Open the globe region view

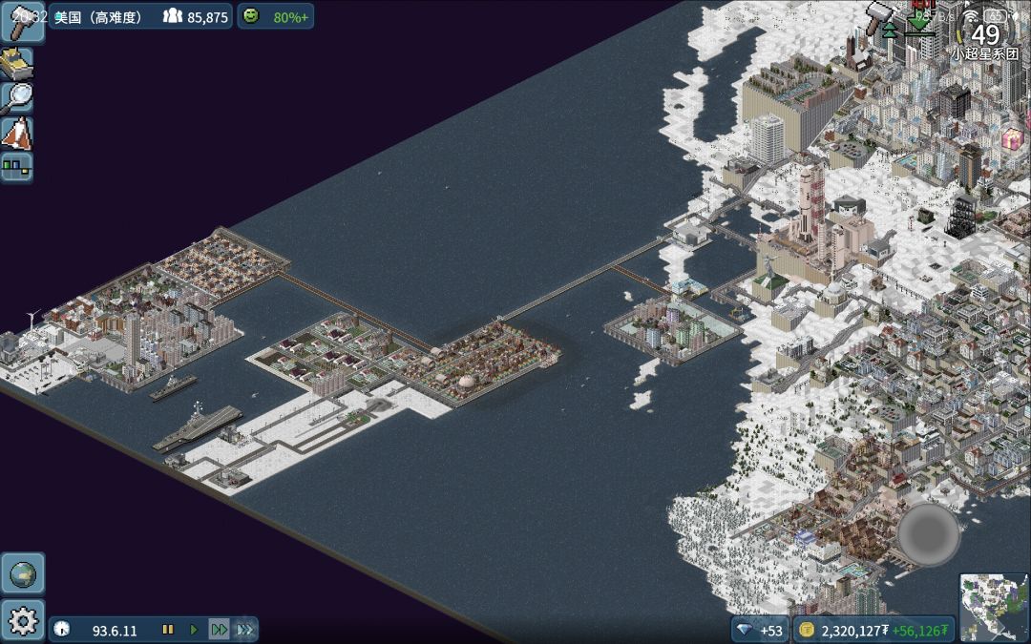tap(23, 573)
